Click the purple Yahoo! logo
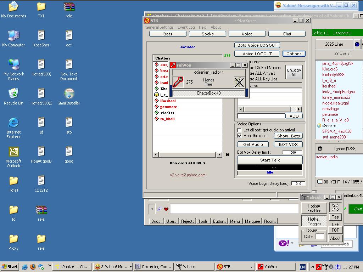The width and height of the screenshot is (363, 272). click(284, 243)
